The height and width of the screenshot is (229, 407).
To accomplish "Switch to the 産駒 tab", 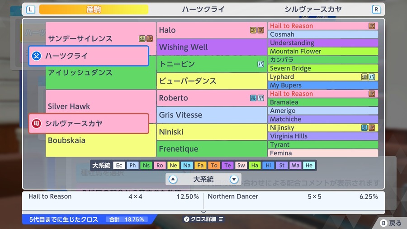I will click(x=94, y=10).
